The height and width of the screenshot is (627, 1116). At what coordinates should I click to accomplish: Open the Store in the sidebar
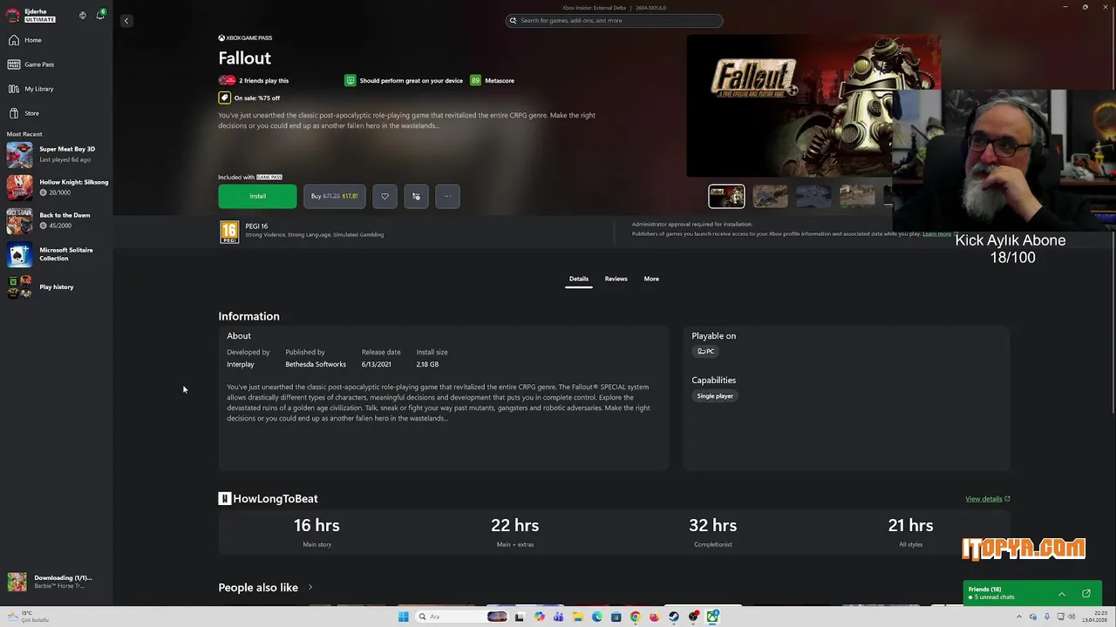(x=56, y=113)
